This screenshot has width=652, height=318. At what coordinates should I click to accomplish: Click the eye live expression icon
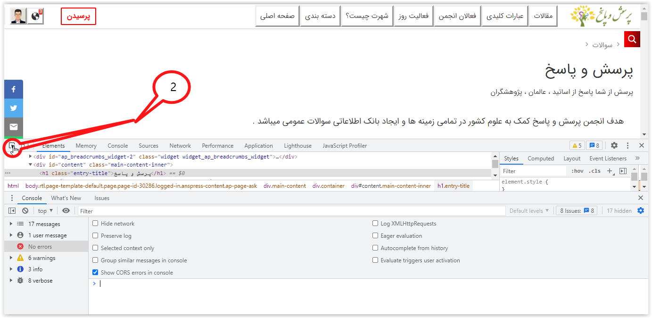tap(66, 211)
